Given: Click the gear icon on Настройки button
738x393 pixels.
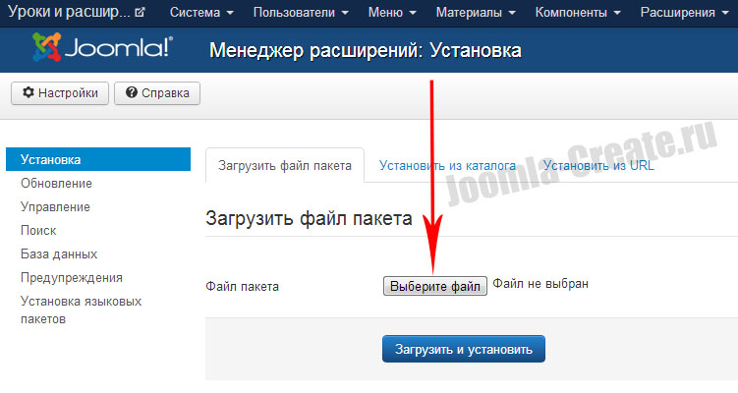Looking at the screenshot, I should [28, 93].
